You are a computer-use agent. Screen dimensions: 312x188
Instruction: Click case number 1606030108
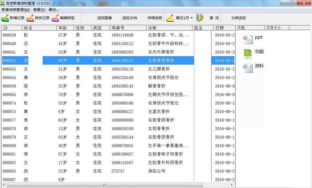click(122, 129)
